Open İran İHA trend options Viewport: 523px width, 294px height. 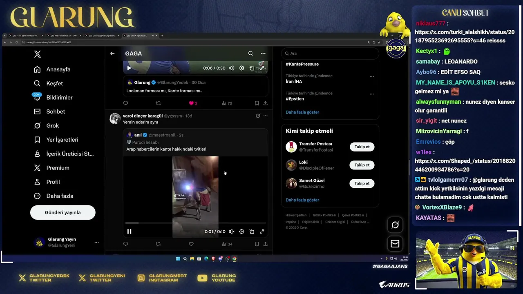[x=371, y=76]
